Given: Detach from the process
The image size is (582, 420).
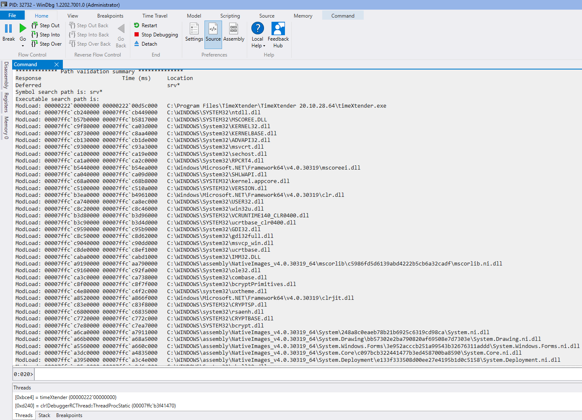Looking at the screenshot, I should click(x=145, y=44).
